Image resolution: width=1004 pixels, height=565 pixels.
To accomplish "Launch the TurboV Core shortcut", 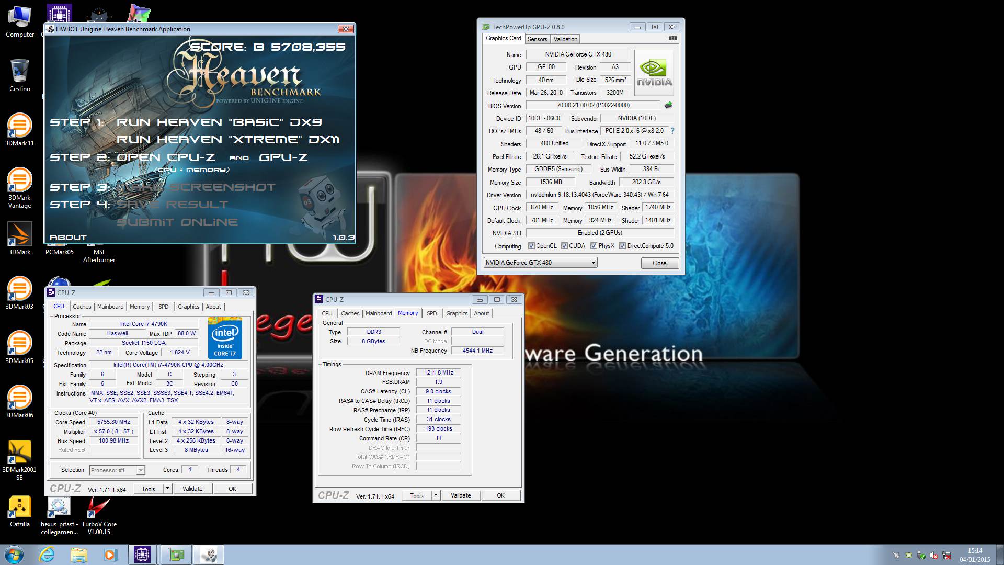I will click(x=99, y=515).
